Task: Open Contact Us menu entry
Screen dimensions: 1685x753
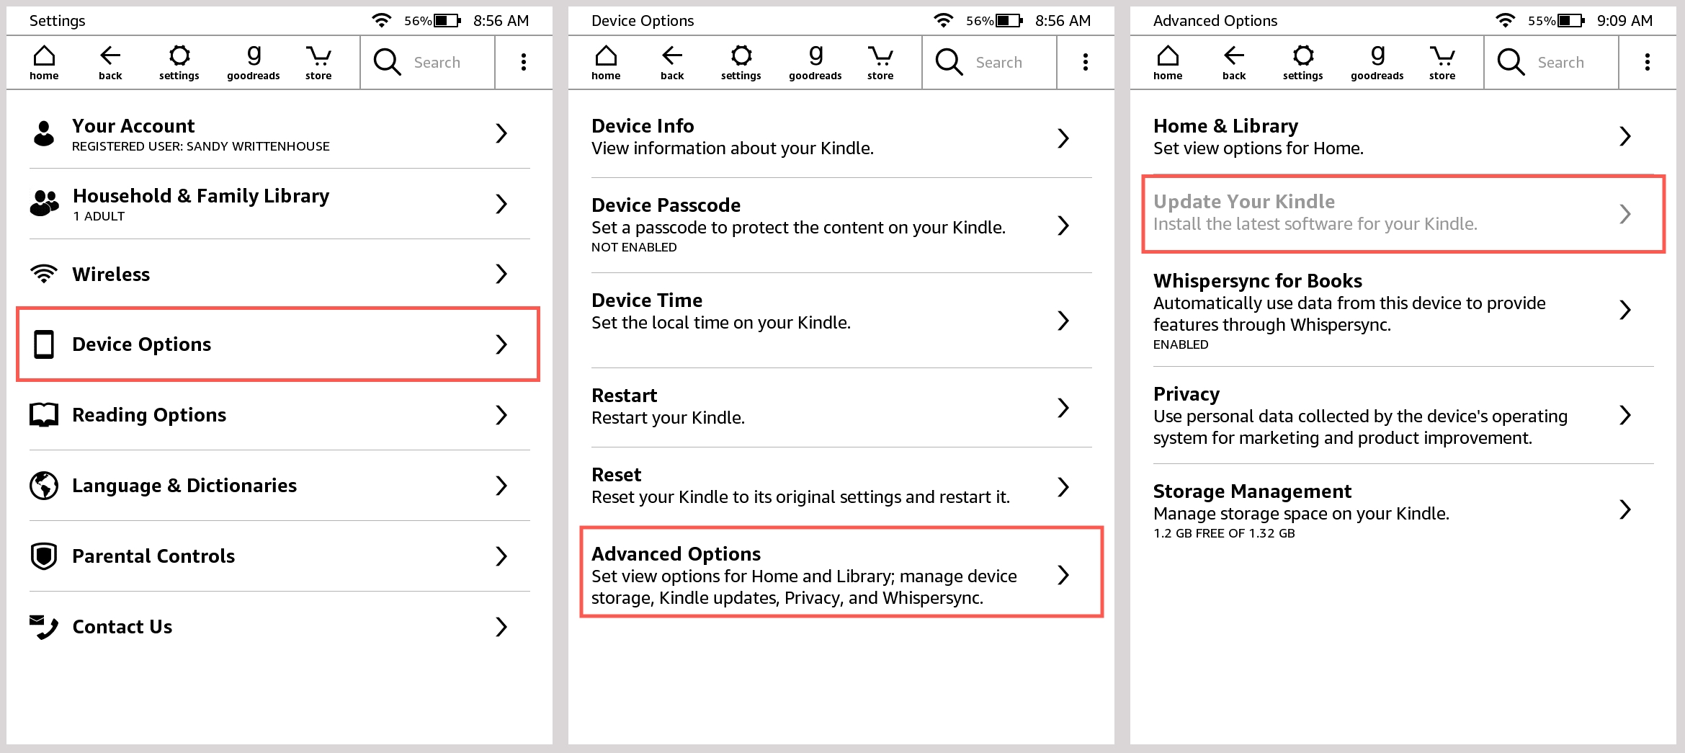Action: tap(280, 627)
